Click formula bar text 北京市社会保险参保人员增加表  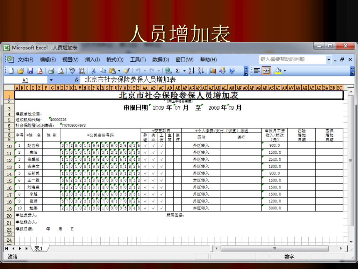tap(130, 80)
